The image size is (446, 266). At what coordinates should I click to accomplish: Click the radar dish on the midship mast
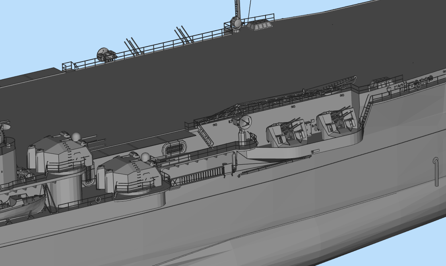[x=244, y=123]
